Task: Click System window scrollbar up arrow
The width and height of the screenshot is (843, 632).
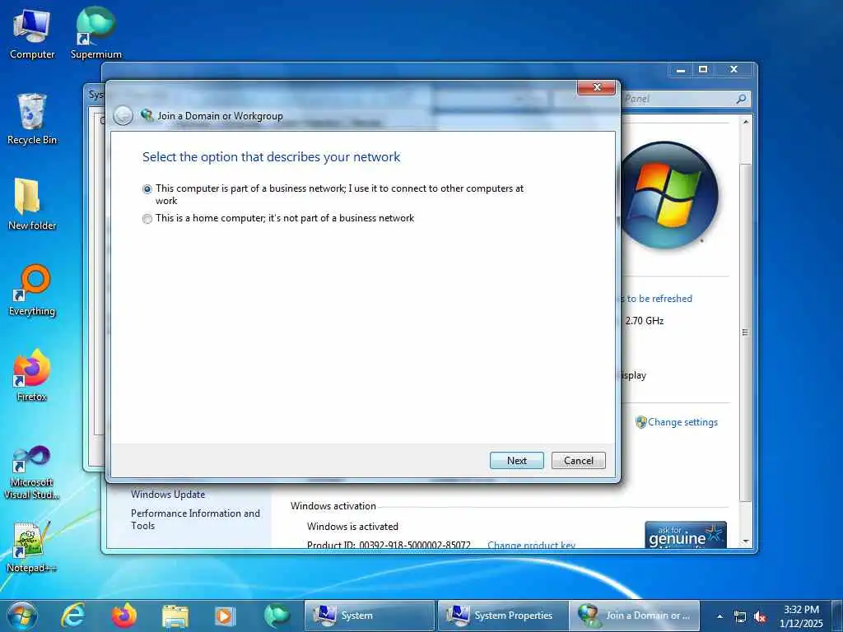Action: [746, 122]
